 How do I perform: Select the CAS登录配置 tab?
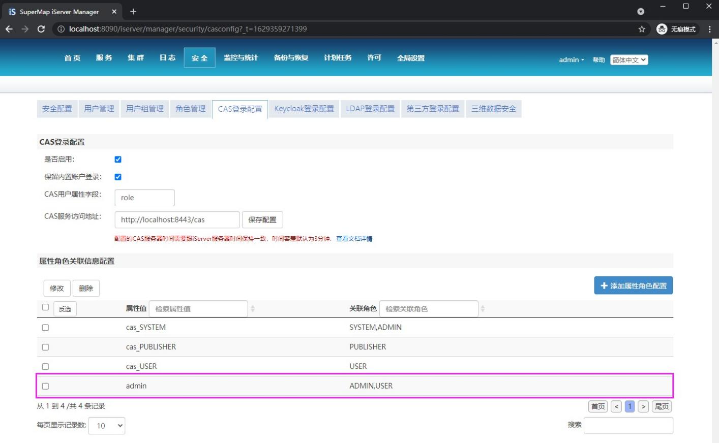coord(240,109)
